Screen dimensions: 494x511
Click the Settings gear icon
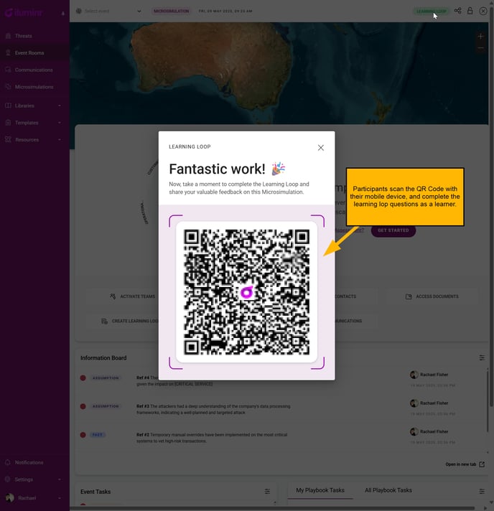point(8,479)
